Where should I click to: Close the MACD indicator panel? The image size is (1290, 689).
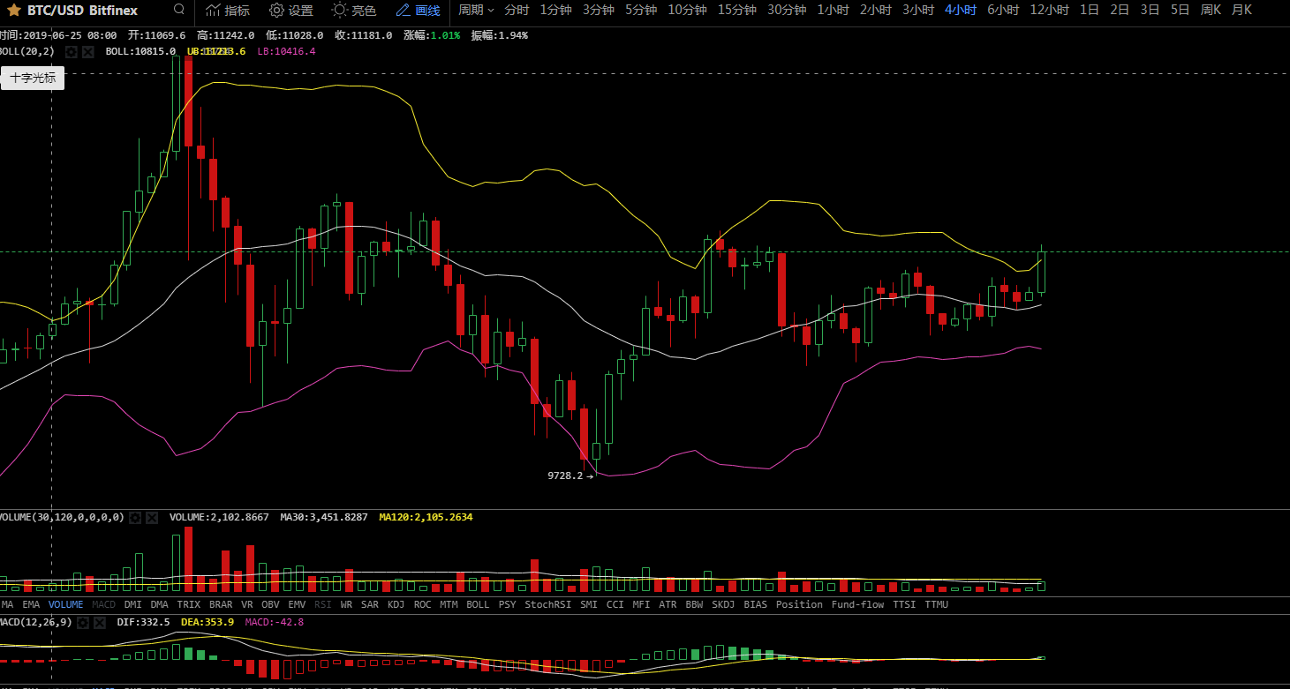pyautogui.click(x=100, y=623)
